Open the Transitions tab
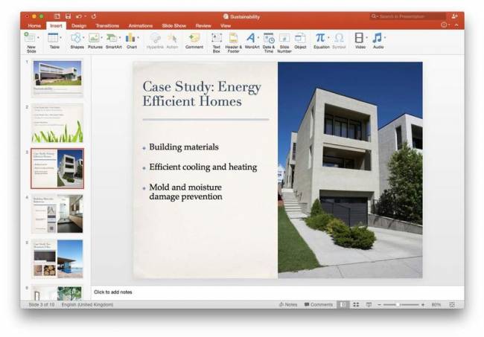484x337 pixels. pos(107,25)
